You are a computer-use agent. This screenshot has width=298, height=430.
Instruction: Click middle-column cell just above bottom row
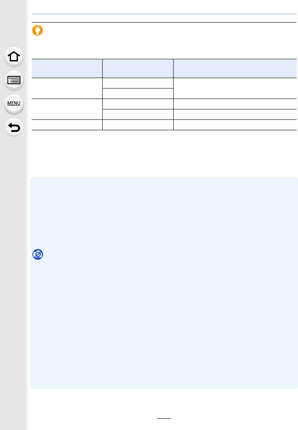(138, 114)
